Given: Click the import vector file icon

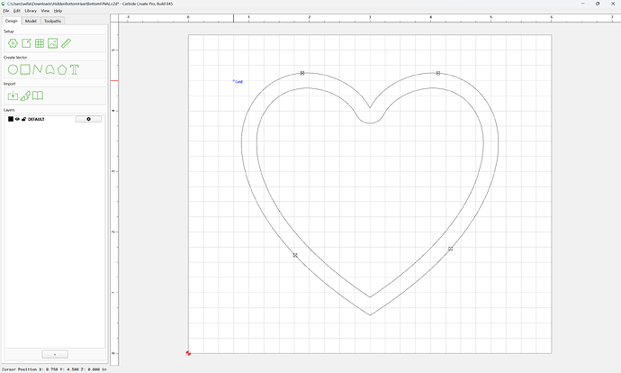Looking at the screenshot, I should [x=13, y=96].
